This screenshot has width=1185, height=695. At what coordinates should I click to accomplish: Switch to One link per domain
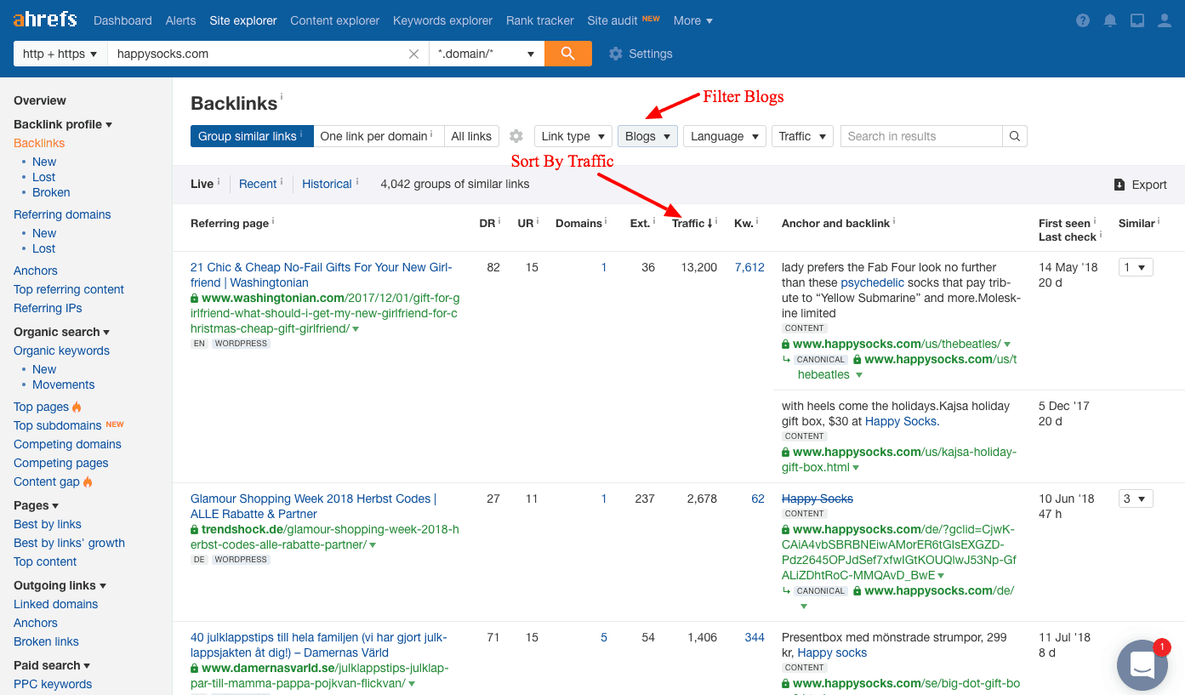coord(378,136)
